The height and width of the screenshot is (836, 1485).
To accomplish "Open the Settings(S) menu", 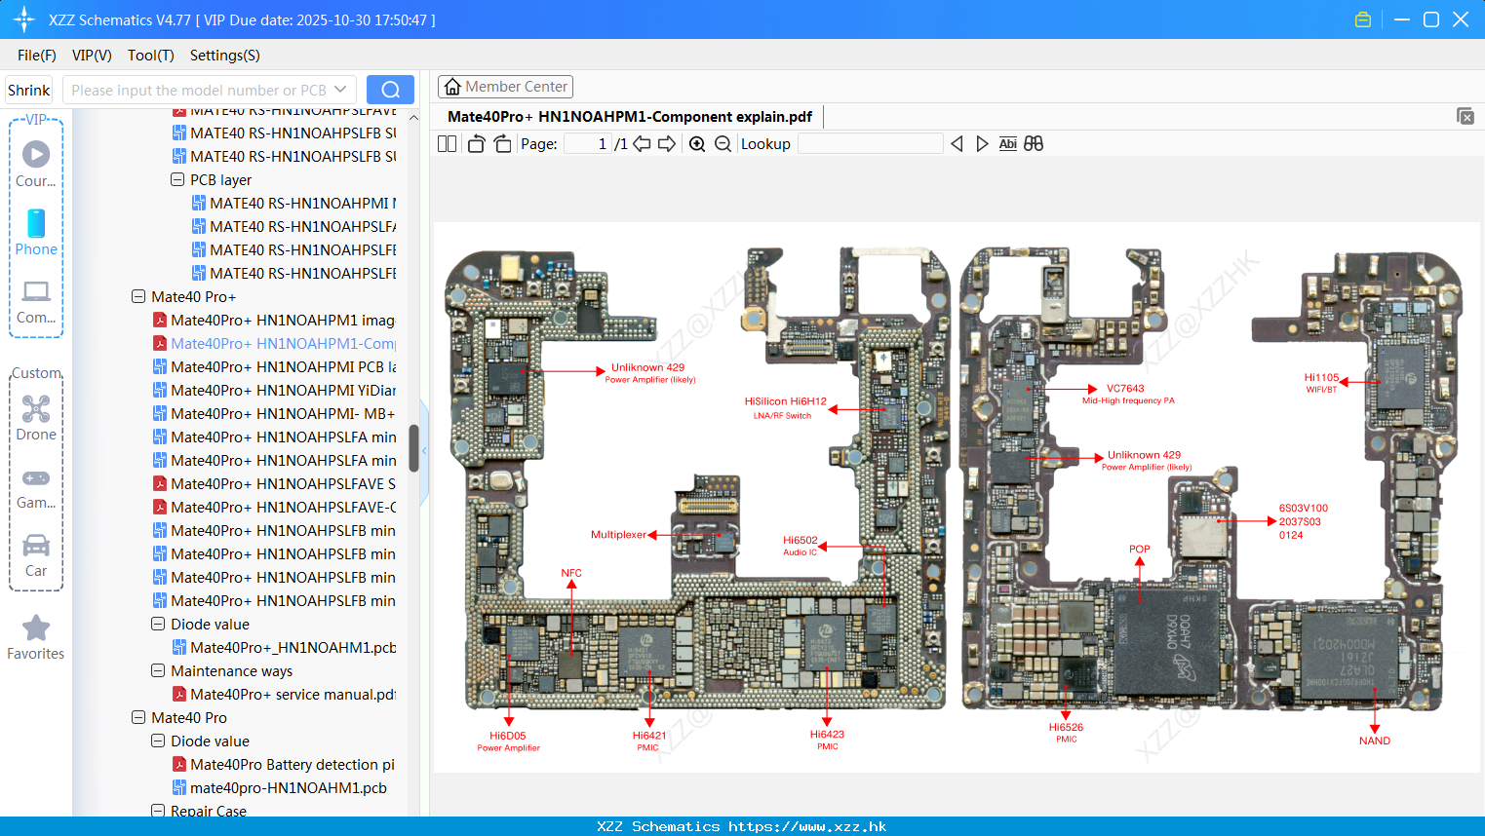I will click(225, 55).
